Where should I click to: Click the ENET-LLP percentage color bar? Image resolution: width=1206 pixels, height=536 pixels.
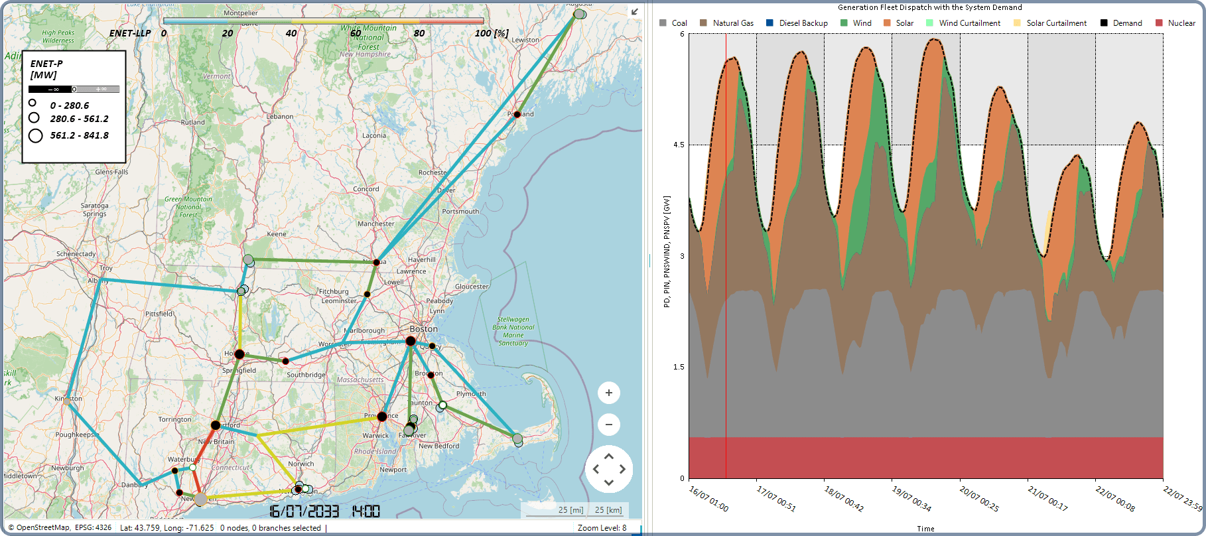[x=323, y=21]
